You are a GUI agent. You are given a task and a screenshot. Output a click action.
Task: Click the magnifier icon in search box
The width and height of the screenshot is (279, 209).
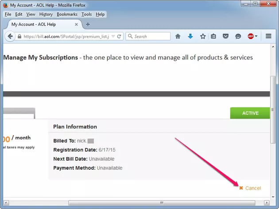[130, 36]
